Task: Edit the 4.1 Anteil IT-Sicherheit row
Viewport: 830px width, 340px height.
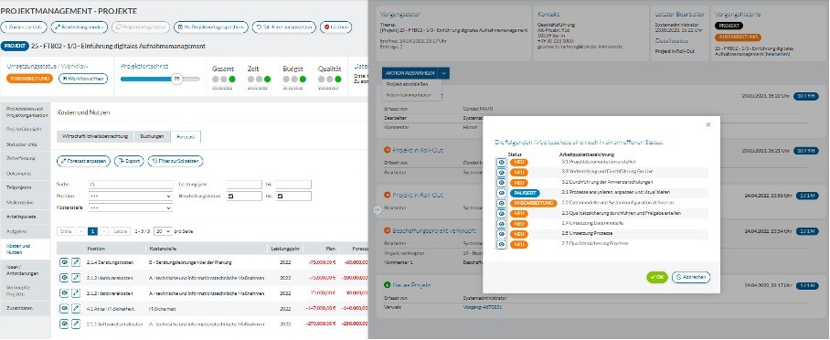Action: 76,308
